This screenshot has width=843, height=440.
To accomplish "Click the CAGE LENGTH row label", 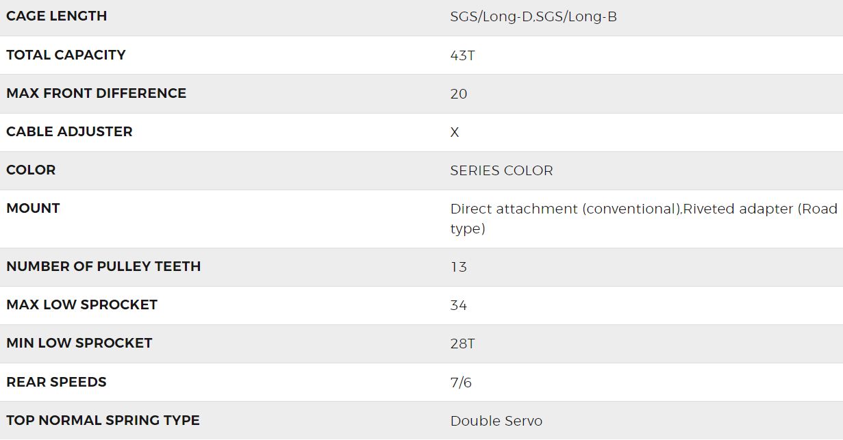I will (57, 16).
